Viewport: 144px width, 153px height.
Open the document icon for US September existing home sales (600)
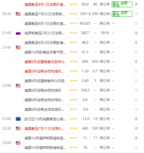tap(136, 62)
